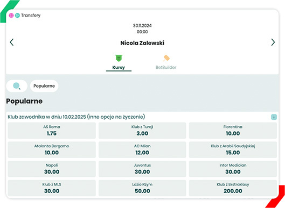Select the Popularne filter chip
Image resolution: width=285 pixels, height=208 pixels.
44,86
